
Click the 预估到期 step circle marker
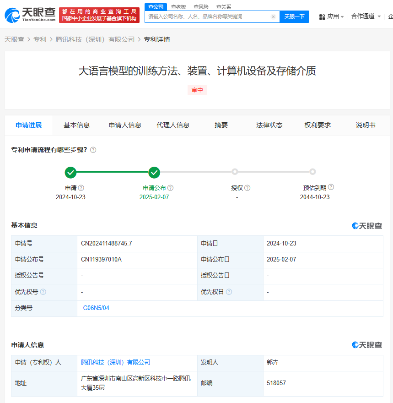pos(312,172)
